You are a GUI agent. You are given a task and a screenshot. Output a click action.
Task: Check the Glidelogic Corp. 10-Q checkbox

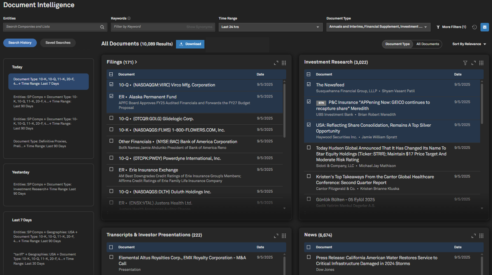pos(111,118)
